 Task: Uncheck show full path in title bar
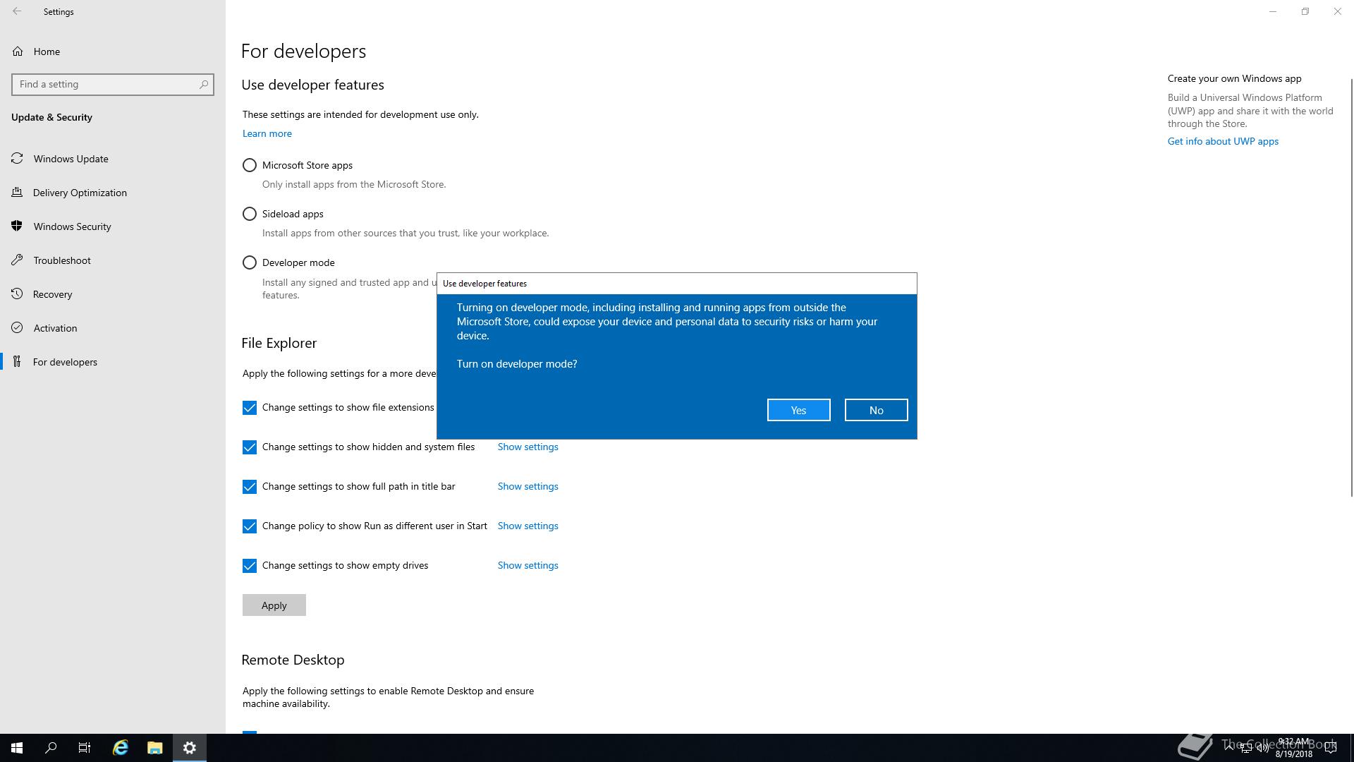pos(250,487)
